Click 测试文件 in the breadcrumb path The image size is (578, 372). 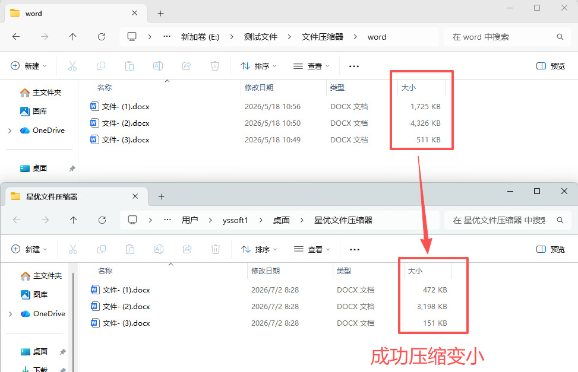click(x=261, y=37)
